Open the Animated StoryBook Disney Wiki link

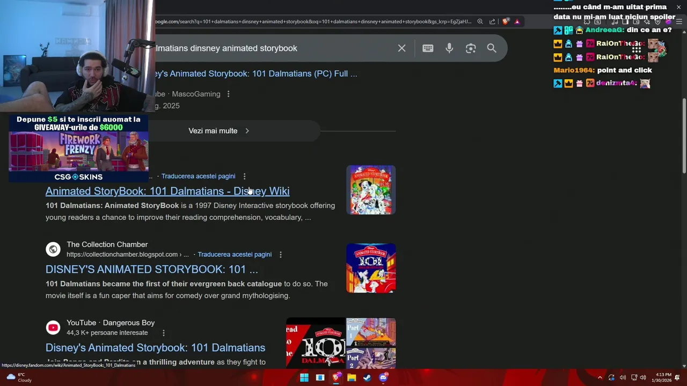pos(167,191)
